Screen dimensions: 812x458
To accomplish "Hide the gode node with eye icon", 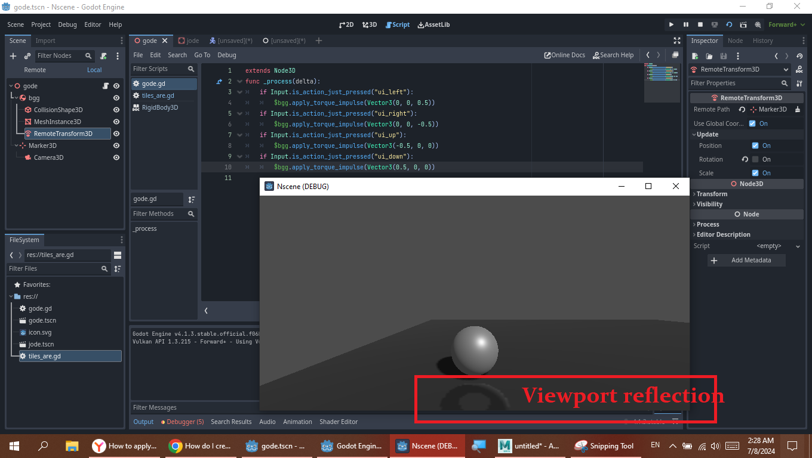I will pyautogui.click(x=116, y=86).
